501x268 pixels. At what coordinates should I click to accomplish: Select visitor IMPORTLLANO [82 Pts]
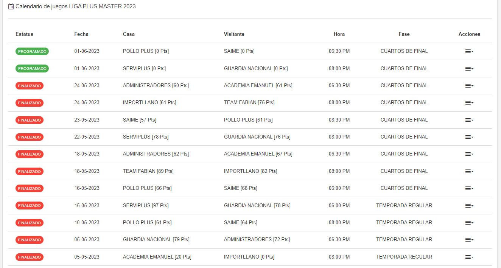[250, 171]
